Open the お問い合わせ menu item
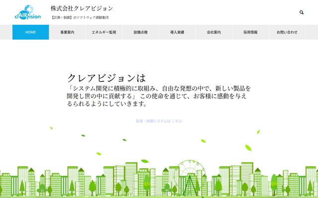This screenshot has height=198, width=318. pyautogui.click(x=287, y=32)
